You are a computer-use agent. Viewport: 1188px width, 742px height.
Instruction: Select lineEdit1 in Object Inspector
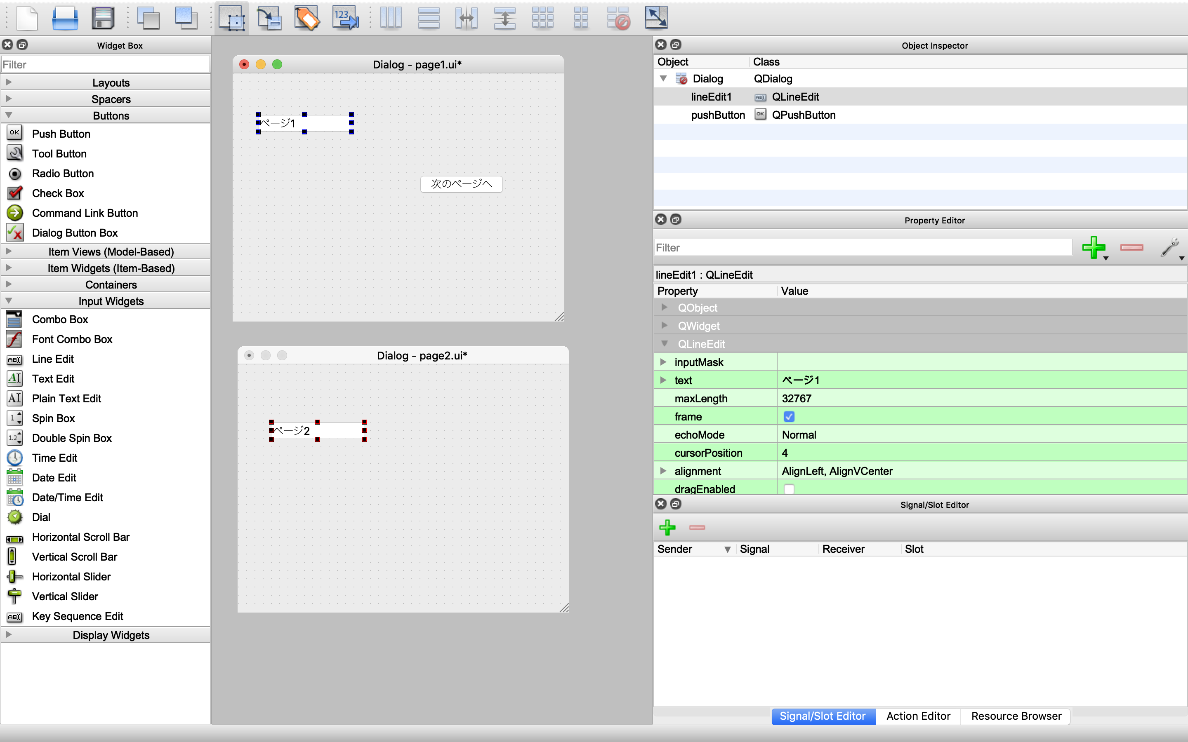coord(712,96)
